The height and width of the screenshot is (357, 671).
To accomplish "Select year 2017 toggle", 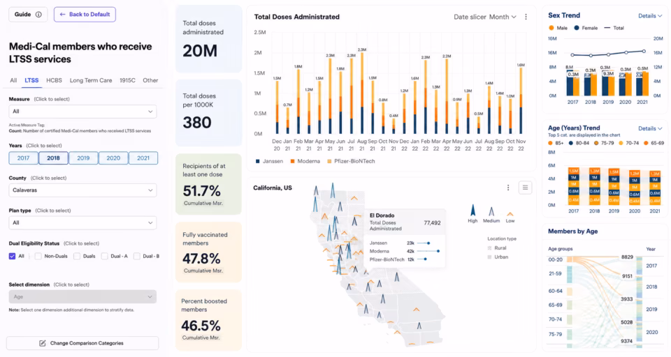I will [24, 158].
